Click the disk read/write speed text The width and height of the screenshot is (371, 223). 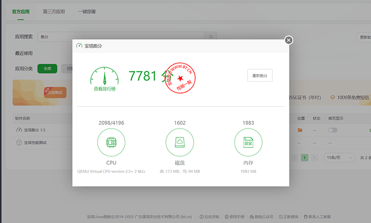click(x=180, y=171)
